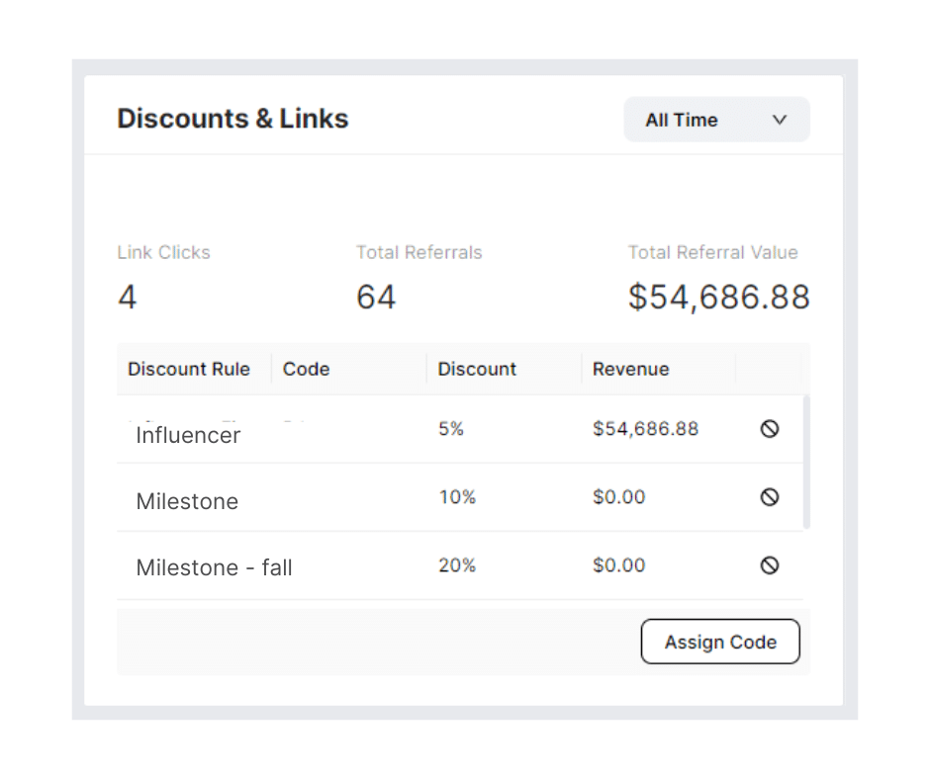Click the table's vertical scrollbar
The height and width of the screenshot is (779, 930).
(x=806, y=462)
